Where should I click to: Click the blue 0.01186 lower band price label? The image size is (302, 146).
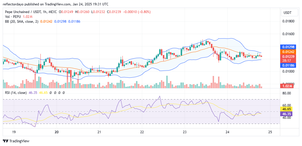(x=288, y=66)
